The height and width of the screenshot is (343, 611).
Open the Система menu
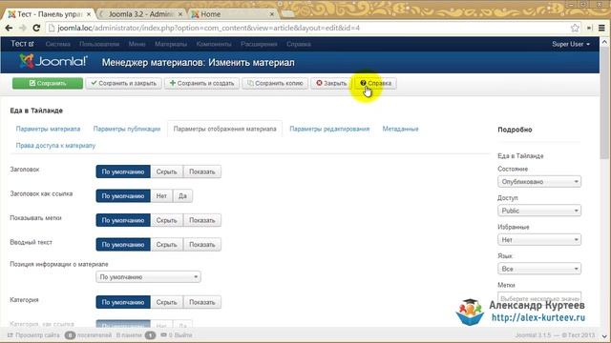pyautogui.click(x=57, y=45)
